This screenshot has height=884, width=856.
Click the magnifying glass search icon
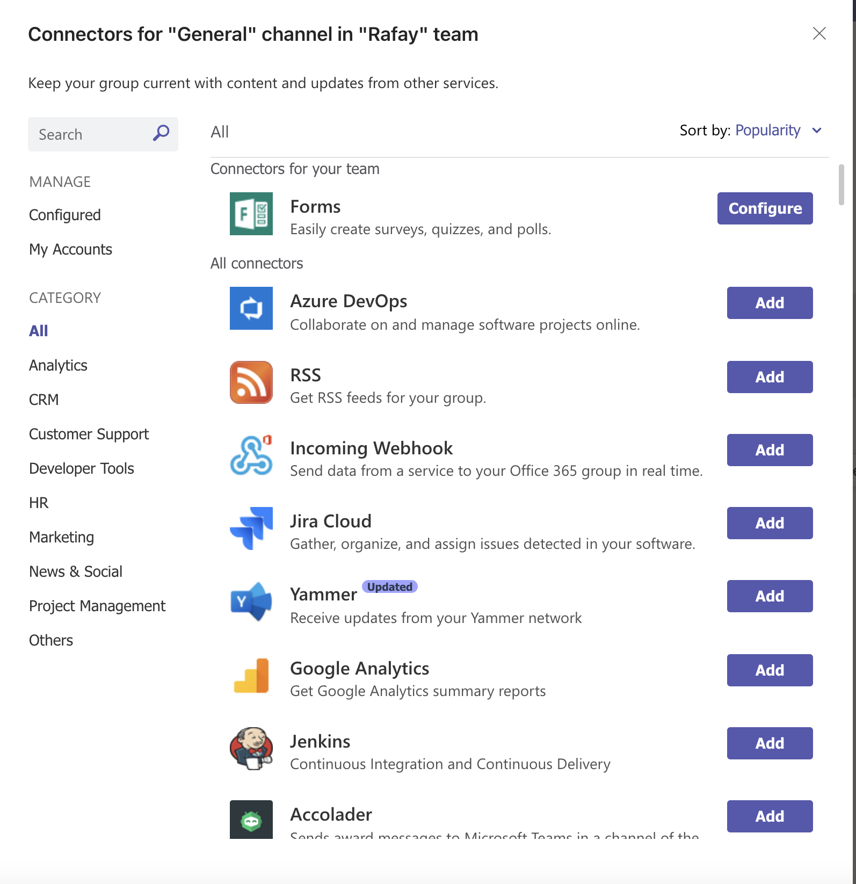coord(161,133)
